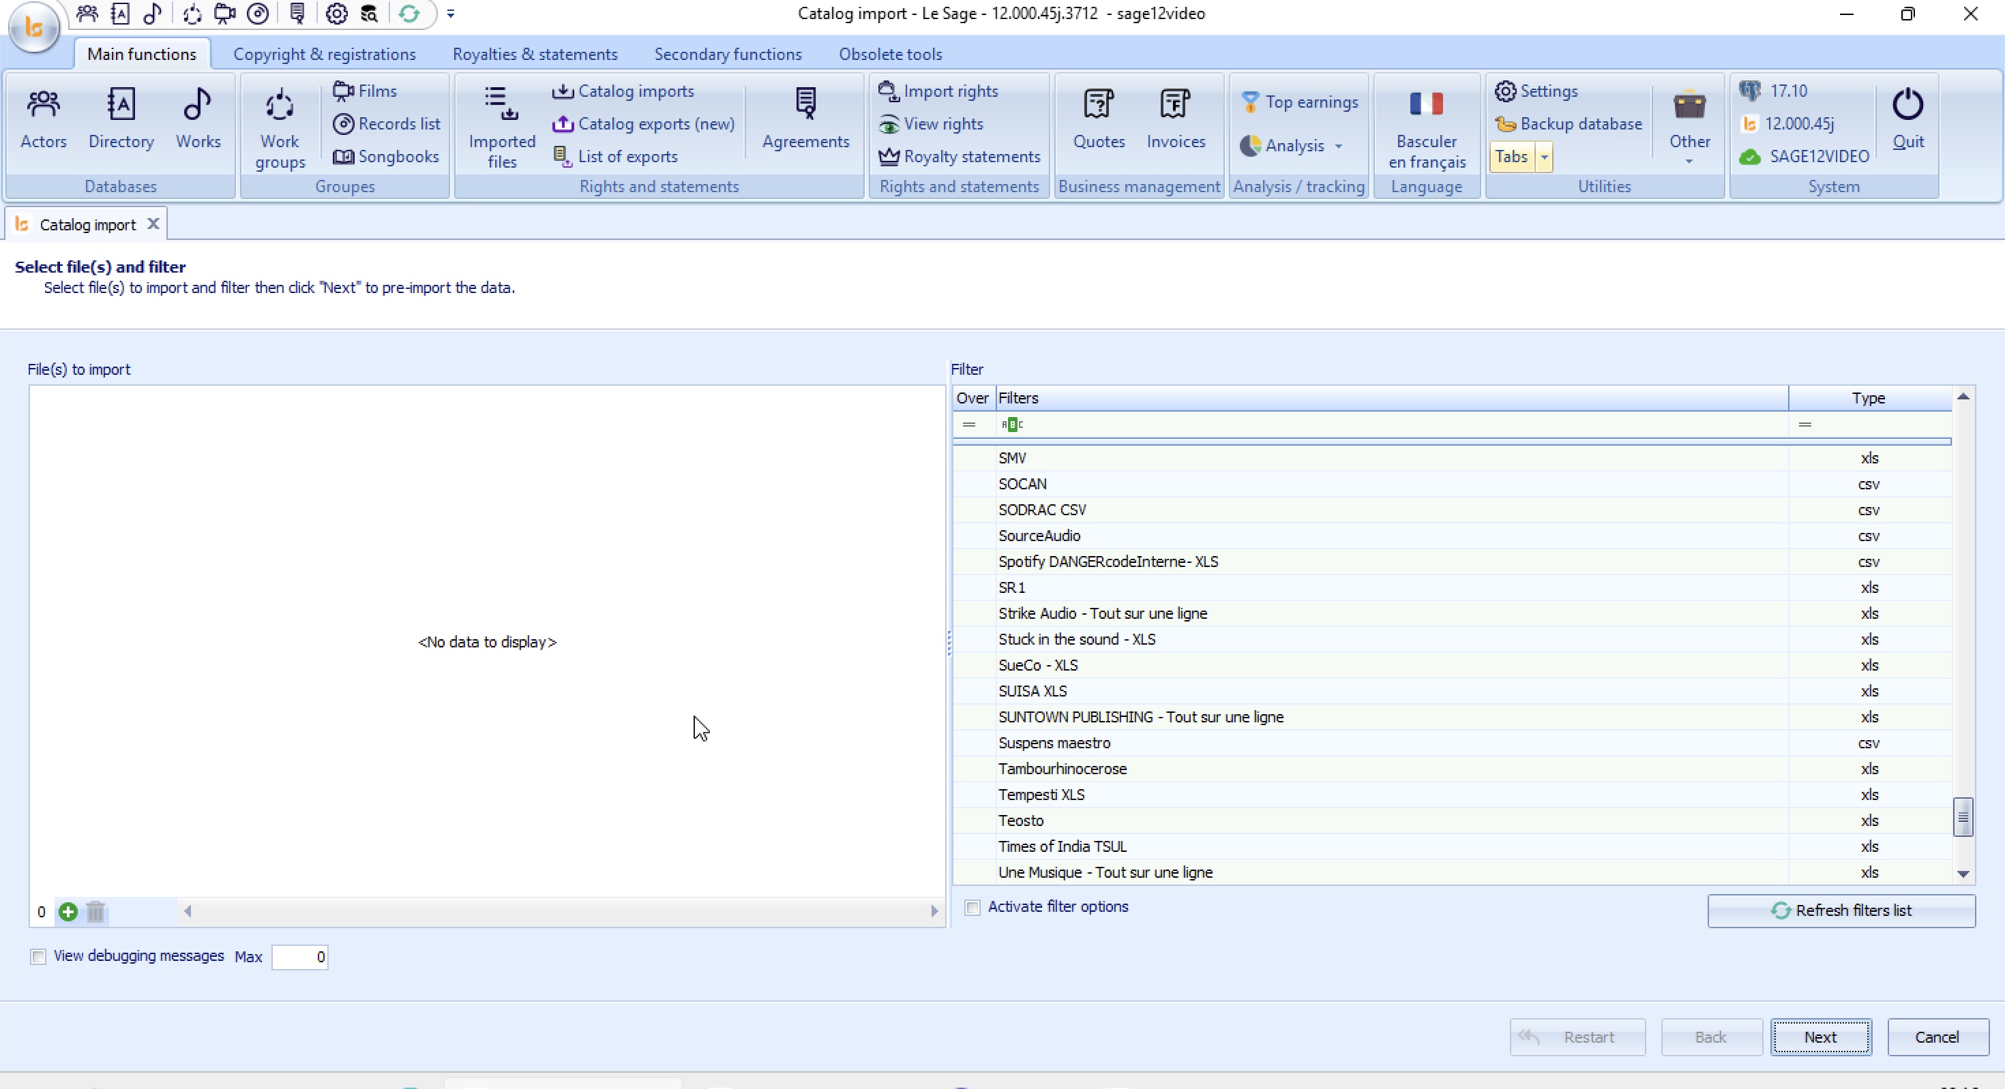Image resolution: width=2005 pixels, height=1089 pixels.
Task: Click the Cancel button
Action: (x=1937, y=1037)
